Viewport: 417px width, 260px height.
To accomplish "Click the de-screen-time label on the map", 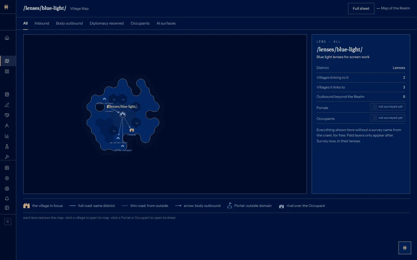I will tap(118, 143).
